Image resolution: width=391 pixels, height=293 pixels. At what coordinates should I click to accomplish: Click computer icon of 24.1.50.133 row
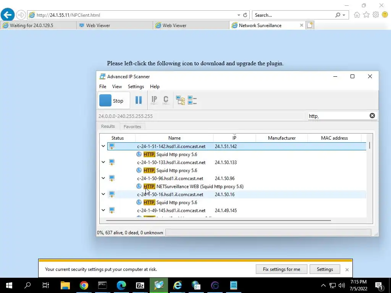(112, 162)
